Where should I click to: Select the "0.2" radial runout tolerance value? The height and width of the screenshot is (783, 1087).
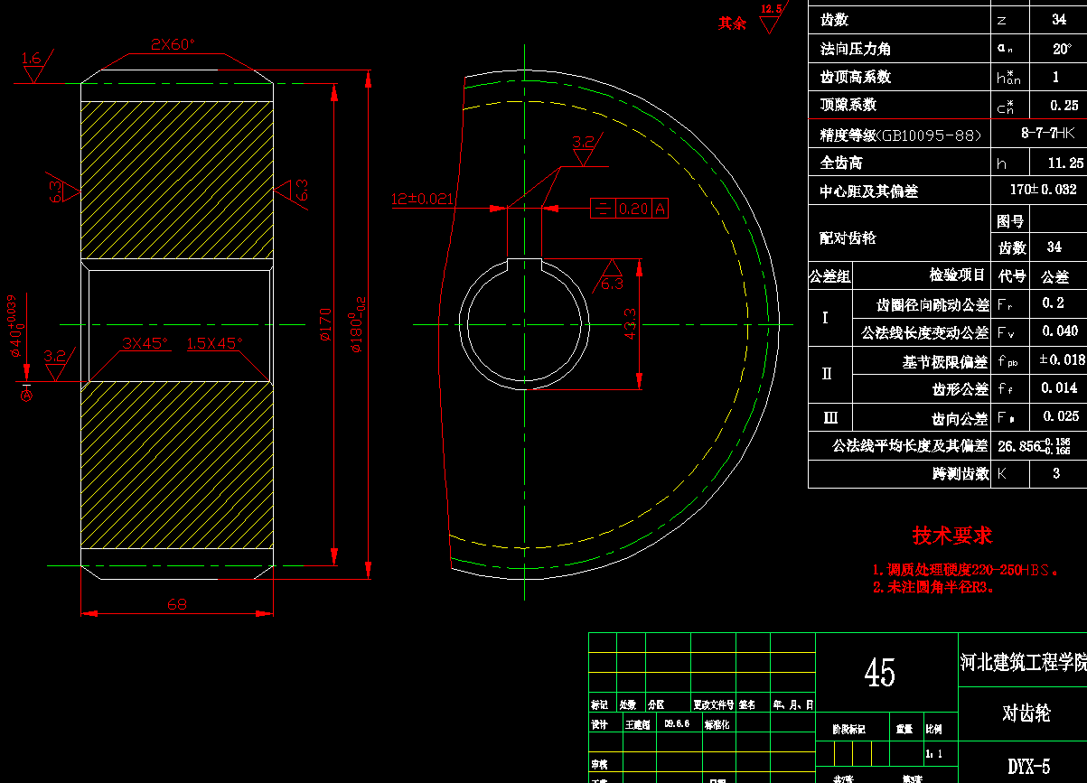pyautogui.click(x=1053, y=303)
